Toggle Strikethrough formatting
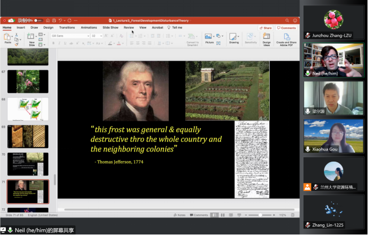The height and width of the screenshot is (235, 368). click(x=71, y=43)
